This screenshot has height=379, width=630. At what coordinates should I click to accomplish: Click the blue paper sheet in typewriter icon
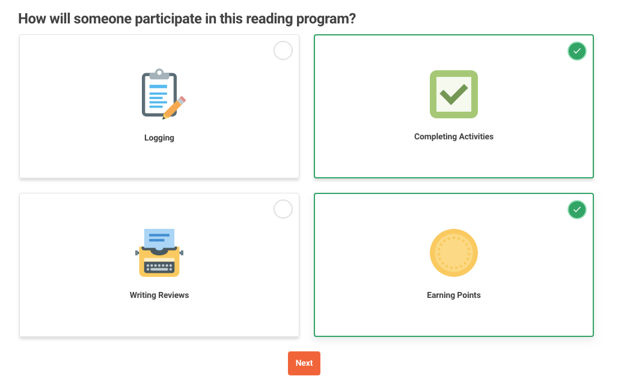[159, 238]
